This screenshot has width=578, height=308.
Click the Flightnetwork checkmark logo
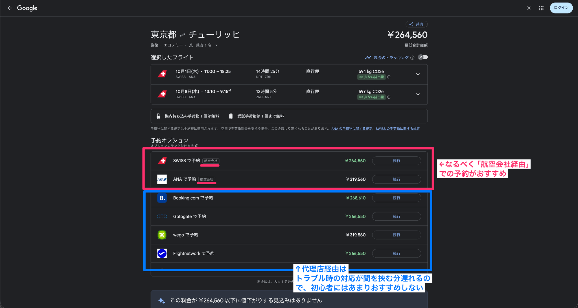162,254
